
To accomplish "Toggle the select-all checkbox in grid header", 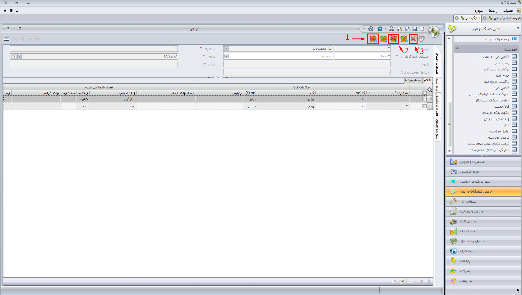I will (424, 92).
